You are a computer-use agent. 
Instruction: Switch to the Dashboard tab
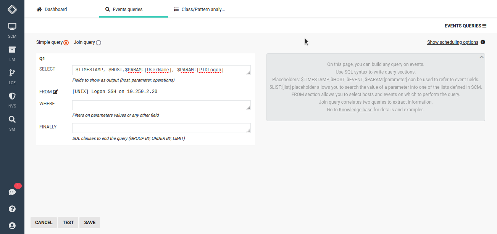click(52, 9)
